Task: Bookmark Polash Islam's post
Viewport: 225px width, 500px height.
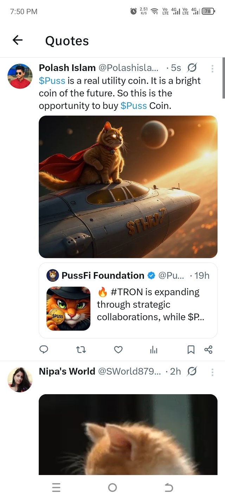Action: (191, 350)
